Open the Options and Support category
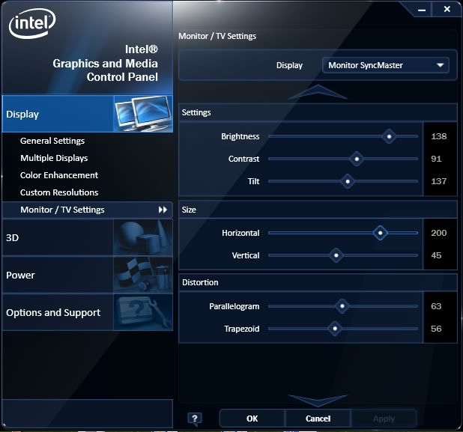Image resolution: width=463 pixels, height=432 pixels. click(87, 312)
